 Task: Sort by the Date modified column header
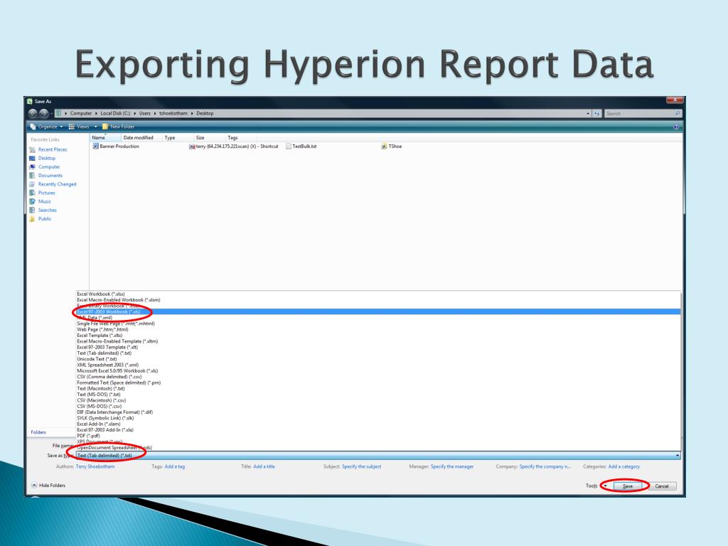tap(141, 138)
